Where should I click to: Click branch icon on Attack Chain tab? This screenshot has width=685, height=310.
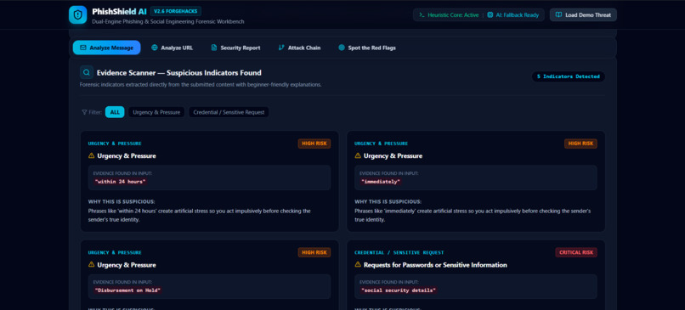[x=281, y=48]
